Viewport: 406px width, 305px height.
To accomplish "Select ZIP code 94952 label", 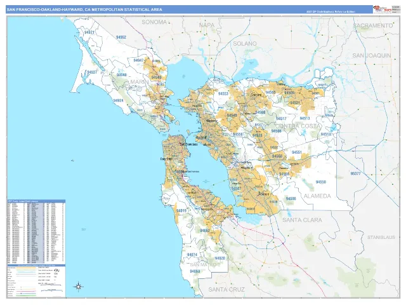I will click(x=121, y=37).
